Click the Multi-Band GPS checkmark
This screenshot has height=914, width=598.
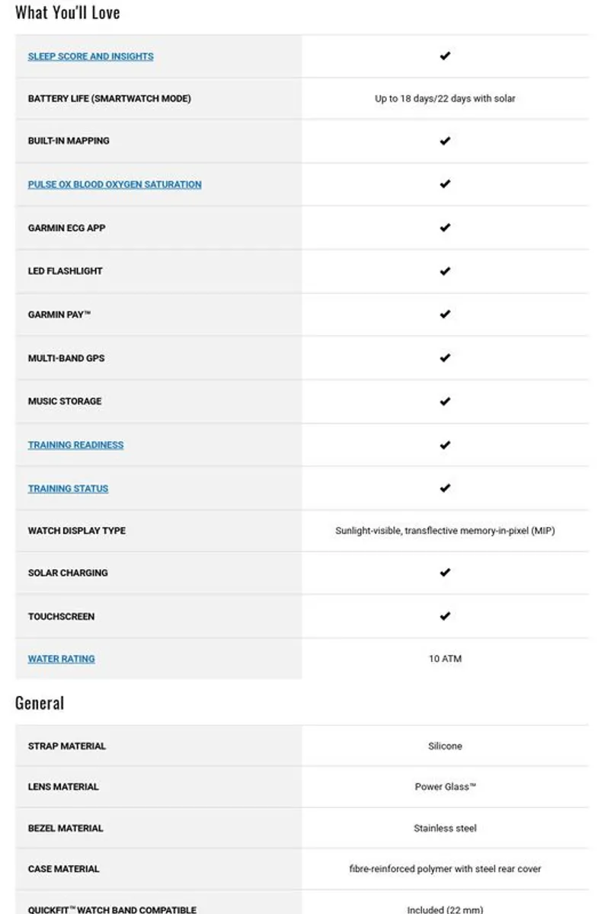point(445,357)
